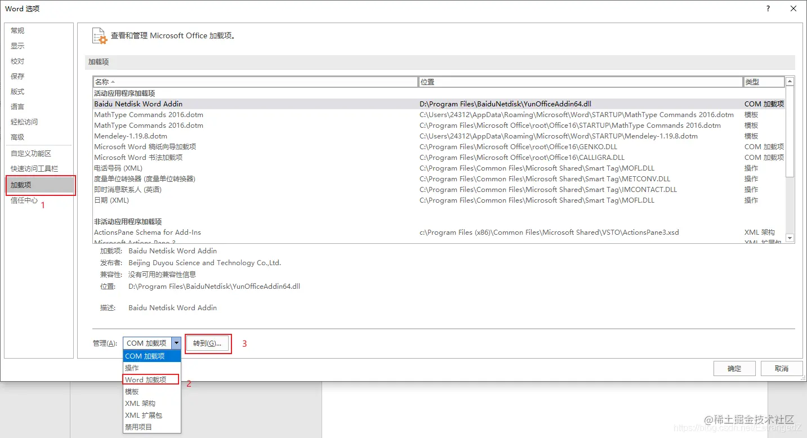
Task: Select Microsoft Word 书法加载项 row
Action: pyautogui.click(x=439, y=158)
